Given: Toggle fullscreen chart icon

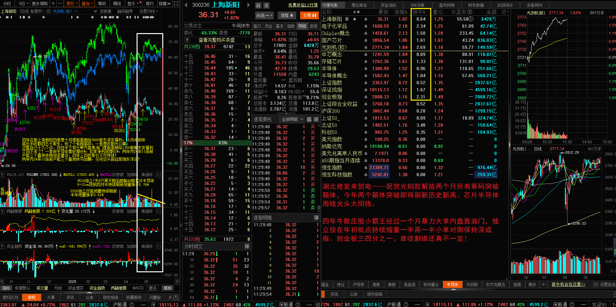Looking at the screenshot, I should pyautogui.click(x=176, y=4).
